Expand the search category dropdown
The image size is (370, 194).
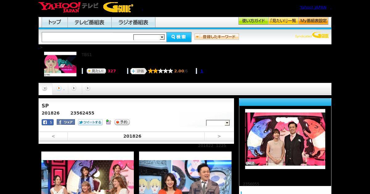point(149,37)
